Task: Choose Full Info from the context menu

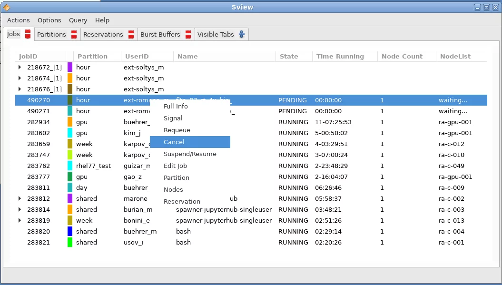Action: (x=175, y=106)
